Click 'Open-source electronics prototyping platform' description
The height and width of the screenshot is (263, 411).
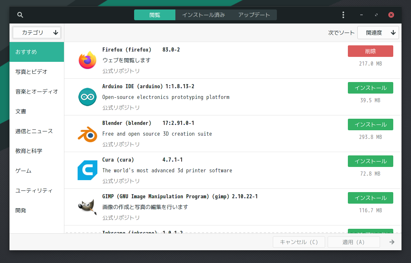(166, 97)
